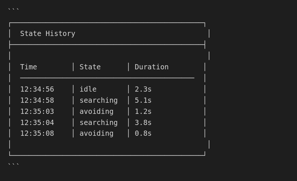Select the 12:35:03 timestamp

[37, 112]
